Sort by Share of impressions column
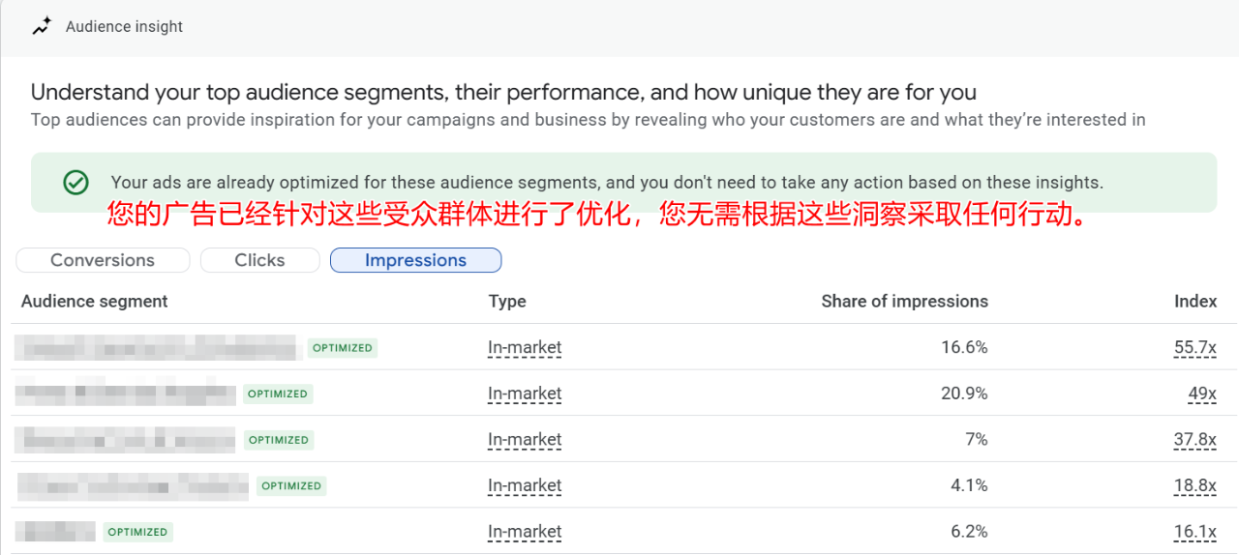Viewport: 1239px width, 555px height. [x=904, y=301]
